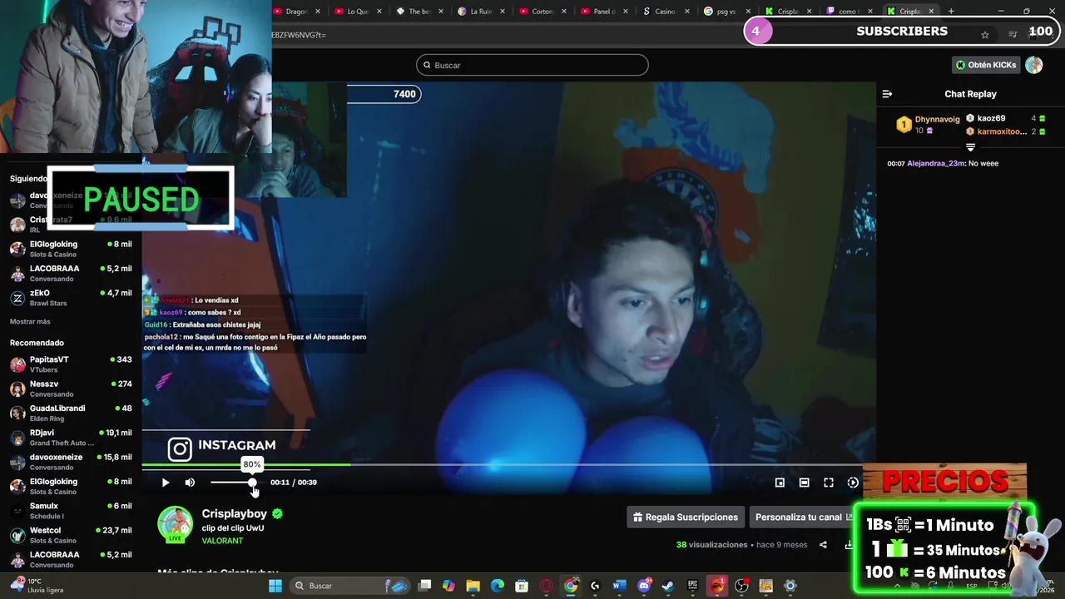Open the Settings gear from the taskbar
The height and width of the screenshot is (599, 1065).
(x=790, y=586)
